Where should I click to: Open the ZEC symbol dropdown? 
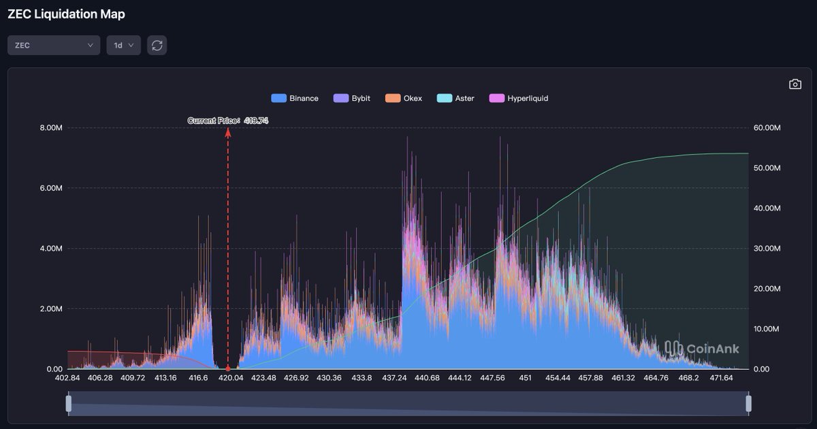pos(53,45)
